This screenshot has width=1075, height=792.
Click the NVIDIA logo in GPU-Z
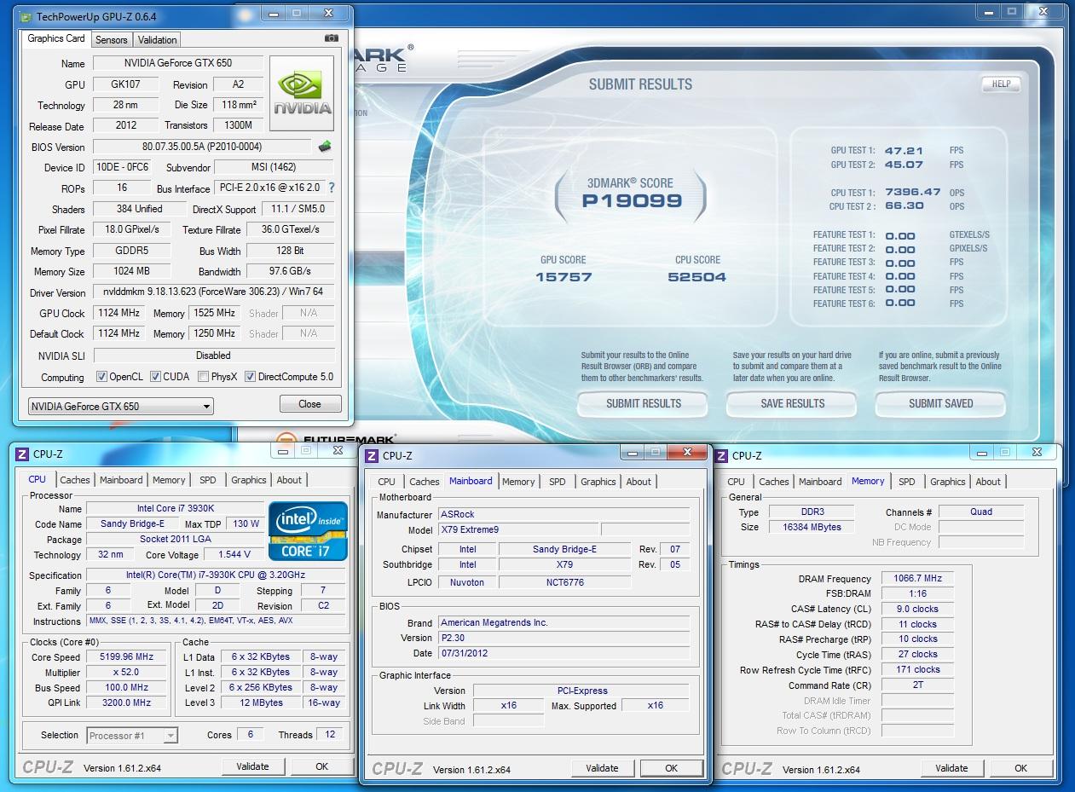(x=303, y=93)
